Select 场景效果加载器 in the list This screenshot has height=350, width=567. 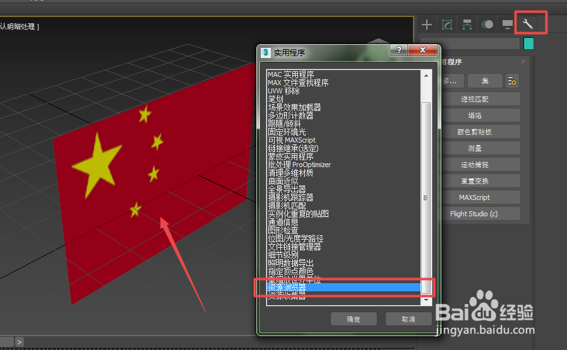[294, 107]
